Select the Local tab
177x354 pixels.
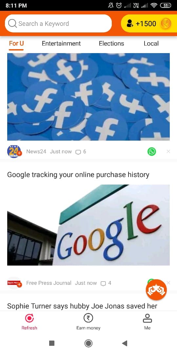(x=151, y=43)
